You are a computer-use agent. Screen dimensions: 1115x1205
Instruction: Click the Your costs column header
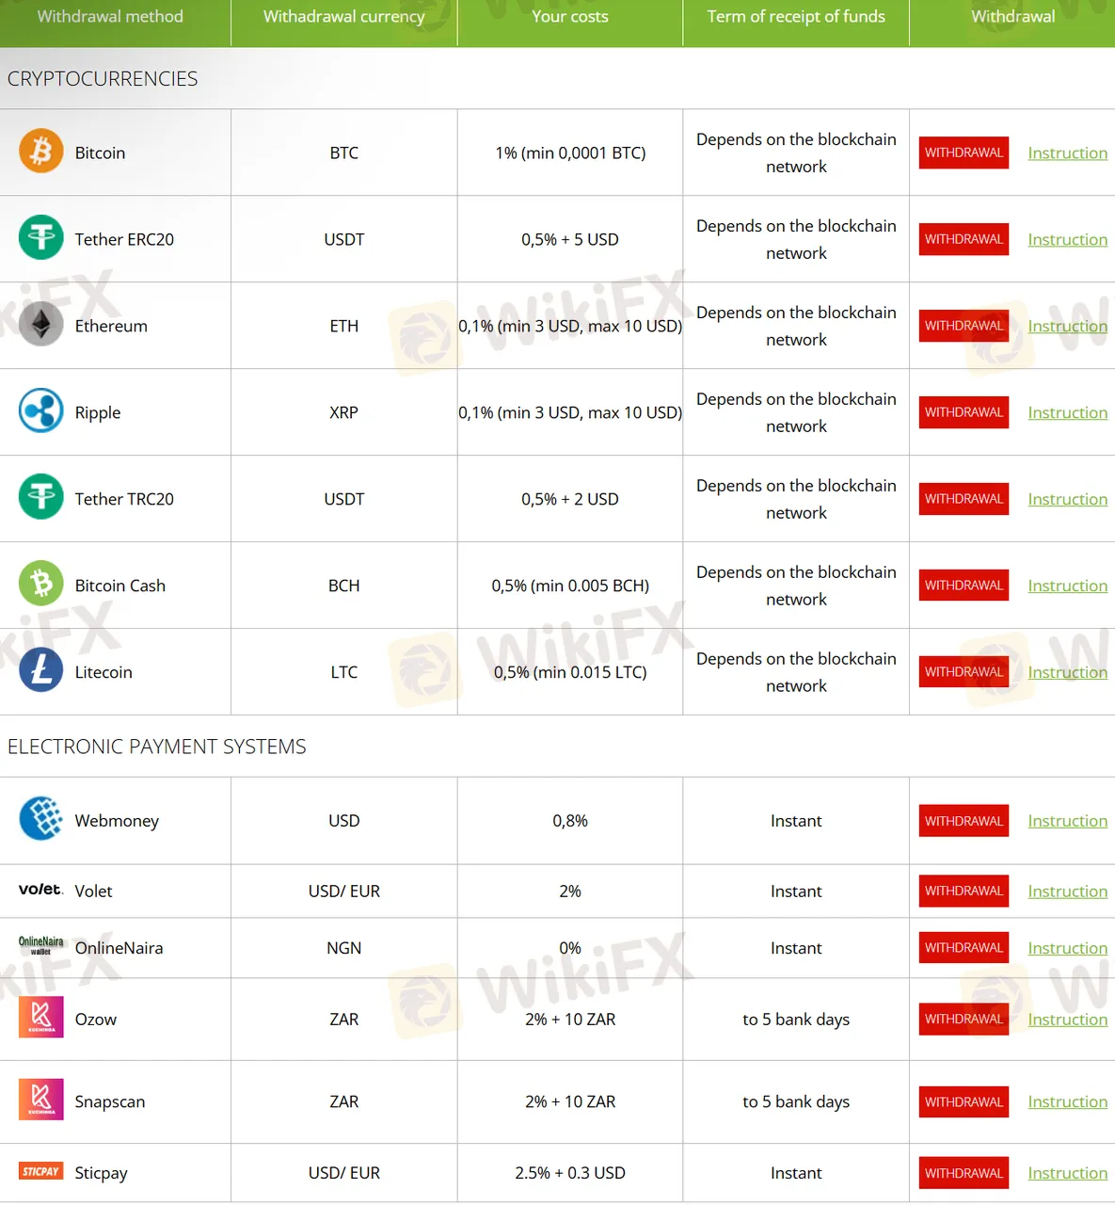click(570, 16)
